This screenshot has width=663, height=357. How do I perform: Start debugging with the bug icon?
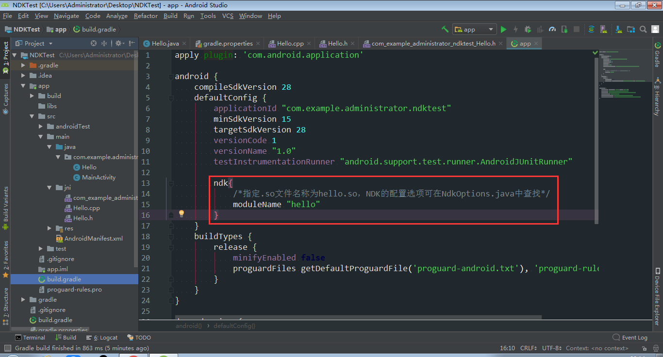coord(528,29)
